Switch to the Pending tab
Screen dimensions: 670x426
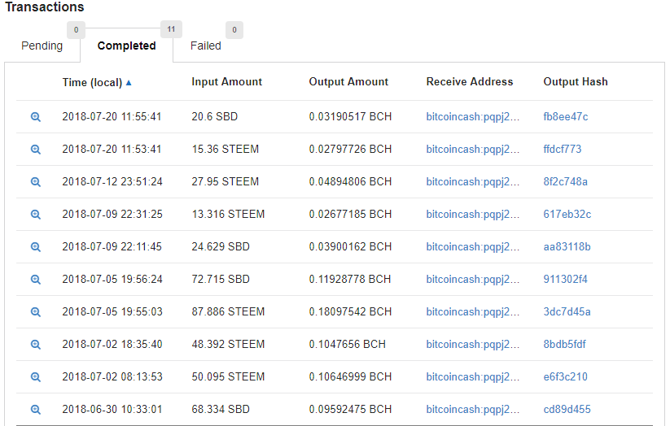coord(42,46)
